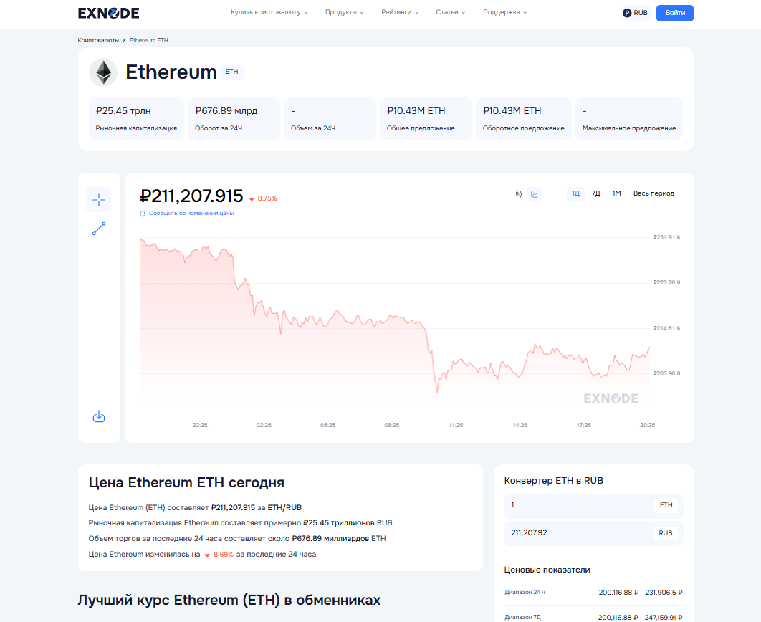Expand the Продукты menu
The height and width of the screenshot is (622, 761).
click(343, 12)
